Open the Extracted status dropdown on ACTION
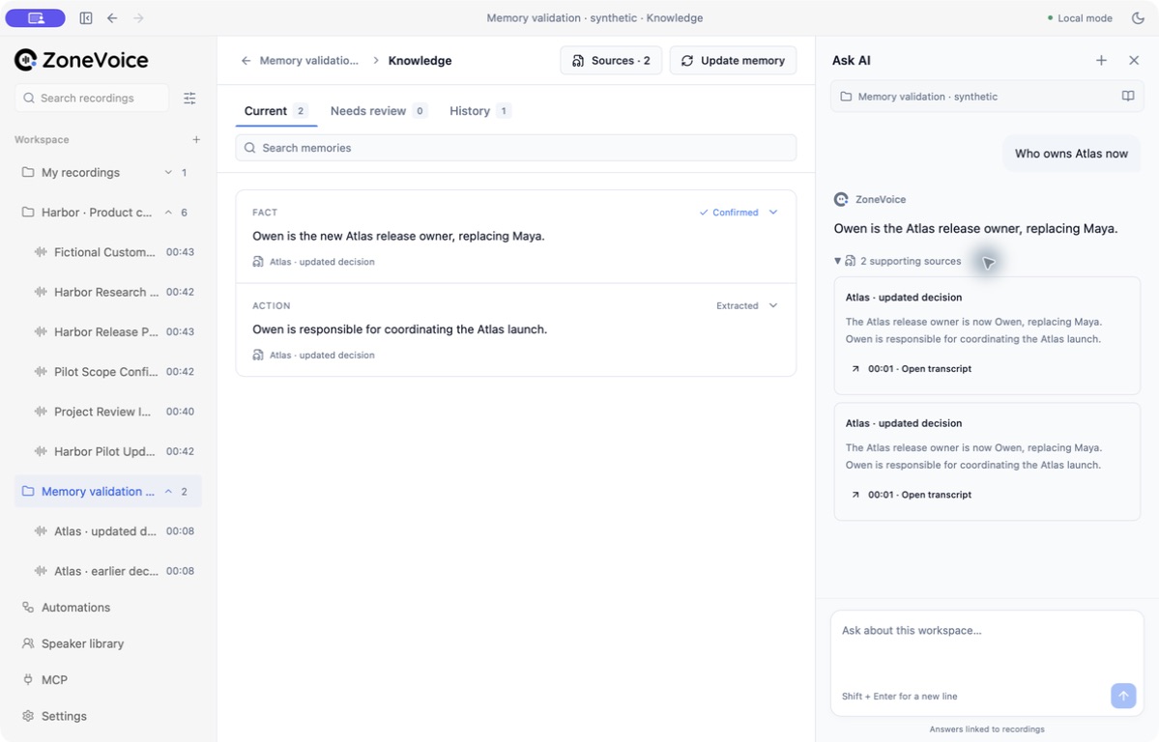Screen dimensions: 1159x742 coord(746,305)
